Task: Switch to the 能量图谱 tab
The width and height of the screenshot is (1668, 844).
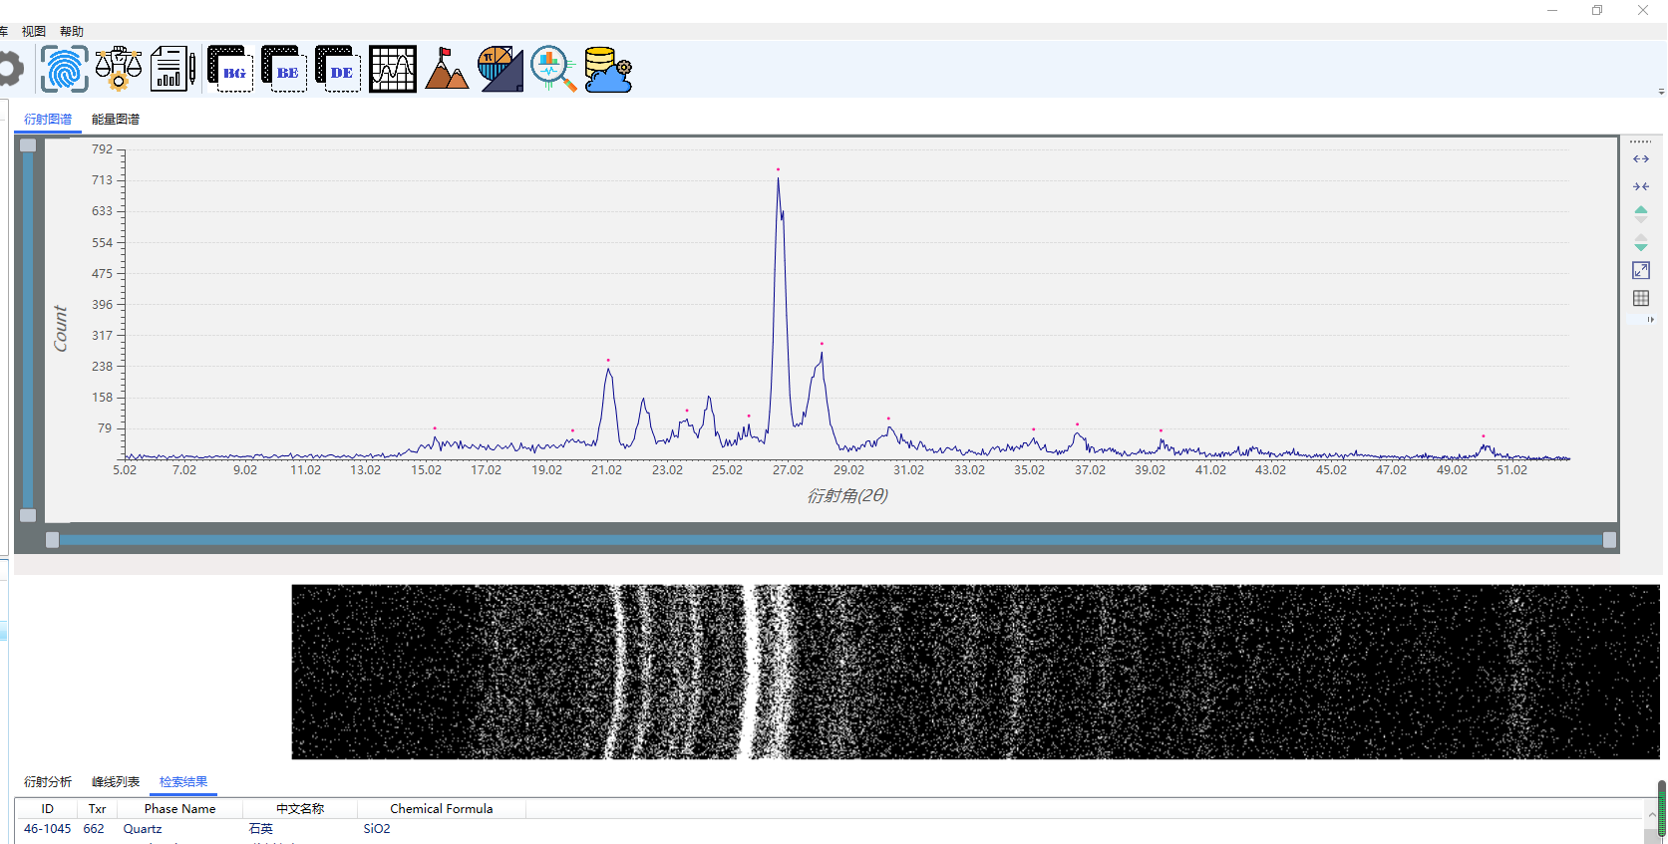Action: click(x=116, y=120)
